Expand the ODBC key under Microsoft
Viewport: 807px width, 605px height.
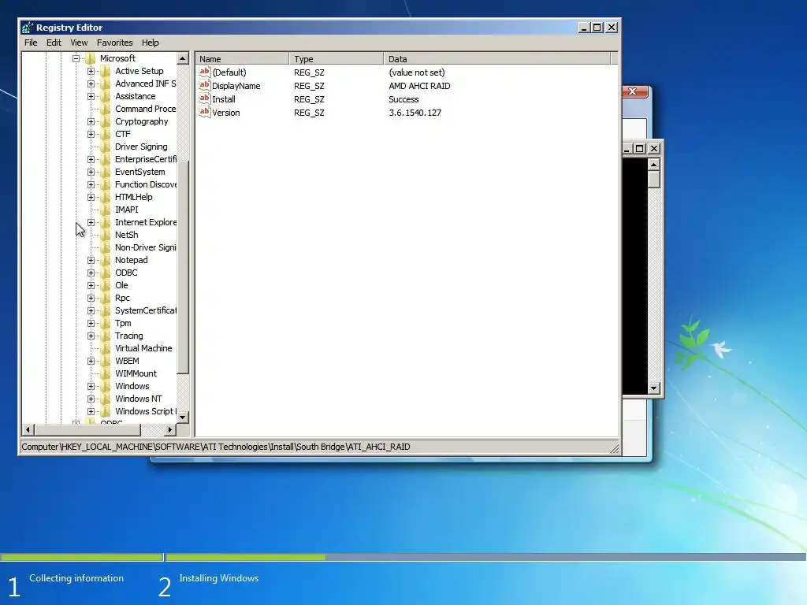click(x=91, y=273)
